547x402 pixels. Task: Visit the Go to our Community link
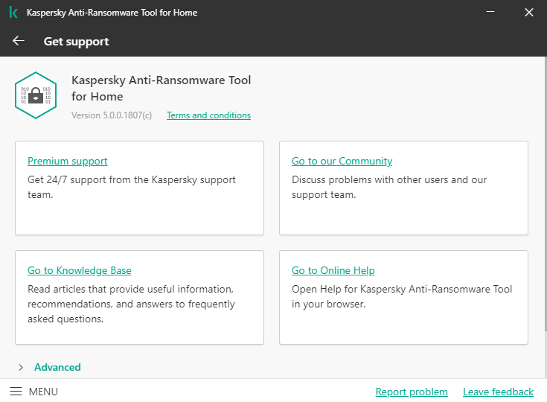342,161
